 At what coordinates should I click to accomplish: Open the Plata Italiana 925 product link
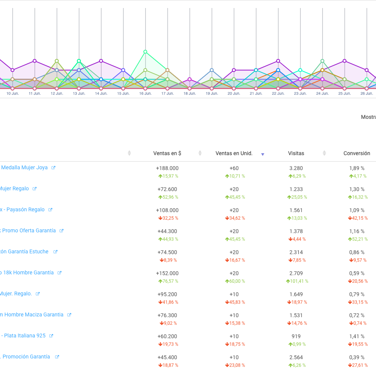pyautogui.click(x=24, y=335)
